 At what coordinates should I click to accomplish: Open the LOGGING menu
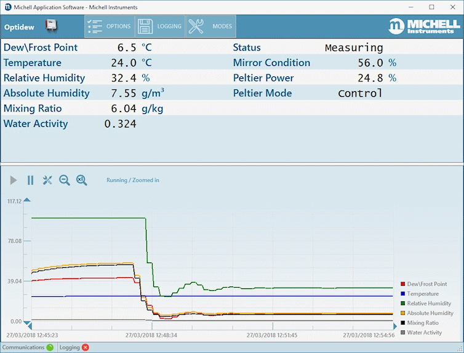[x=160, y=26]
